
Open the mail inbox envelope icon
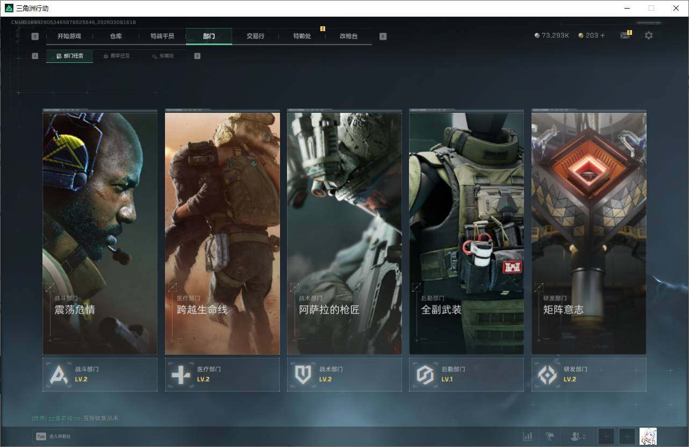(x=625, y=35)
